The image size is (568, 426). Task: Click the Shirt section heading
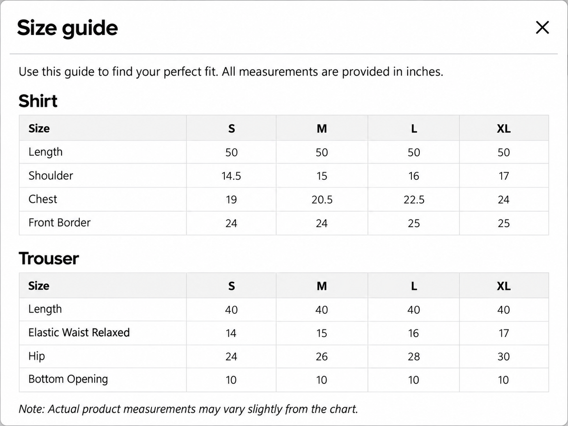[x=38, y=101]
